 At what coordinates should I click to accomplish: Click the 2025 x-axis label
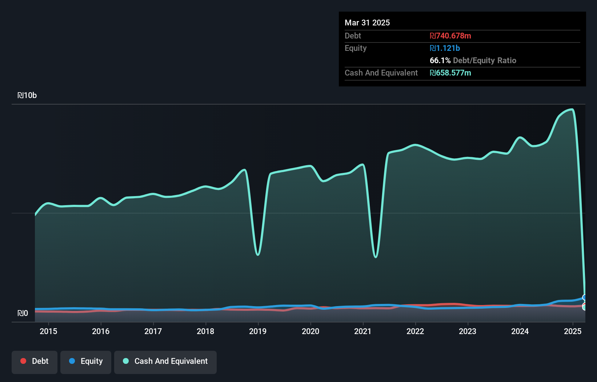point(573,331)
